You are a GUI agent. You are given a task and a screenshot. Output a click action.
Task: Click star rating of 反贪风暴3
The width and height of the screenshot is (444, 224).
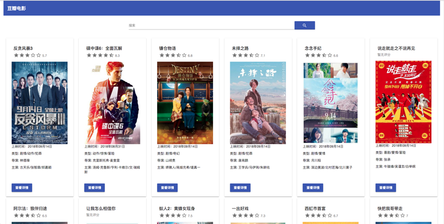tap(27, 55)
